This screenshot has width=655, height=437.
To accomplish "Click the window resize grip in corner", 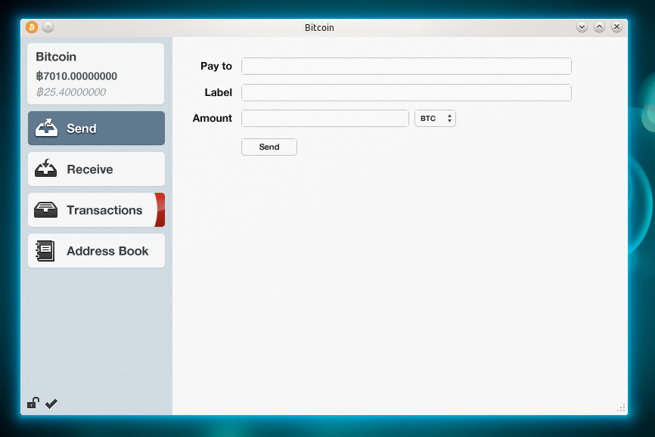I will click(x=621, y=408).
